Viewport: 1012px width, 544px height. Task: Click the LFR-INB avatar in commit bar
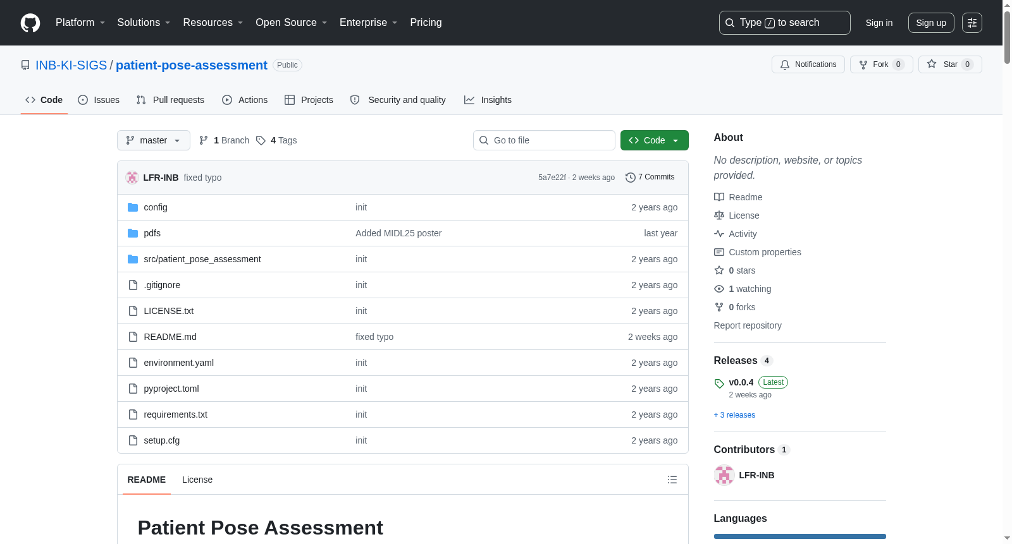(x=132, y=178)
